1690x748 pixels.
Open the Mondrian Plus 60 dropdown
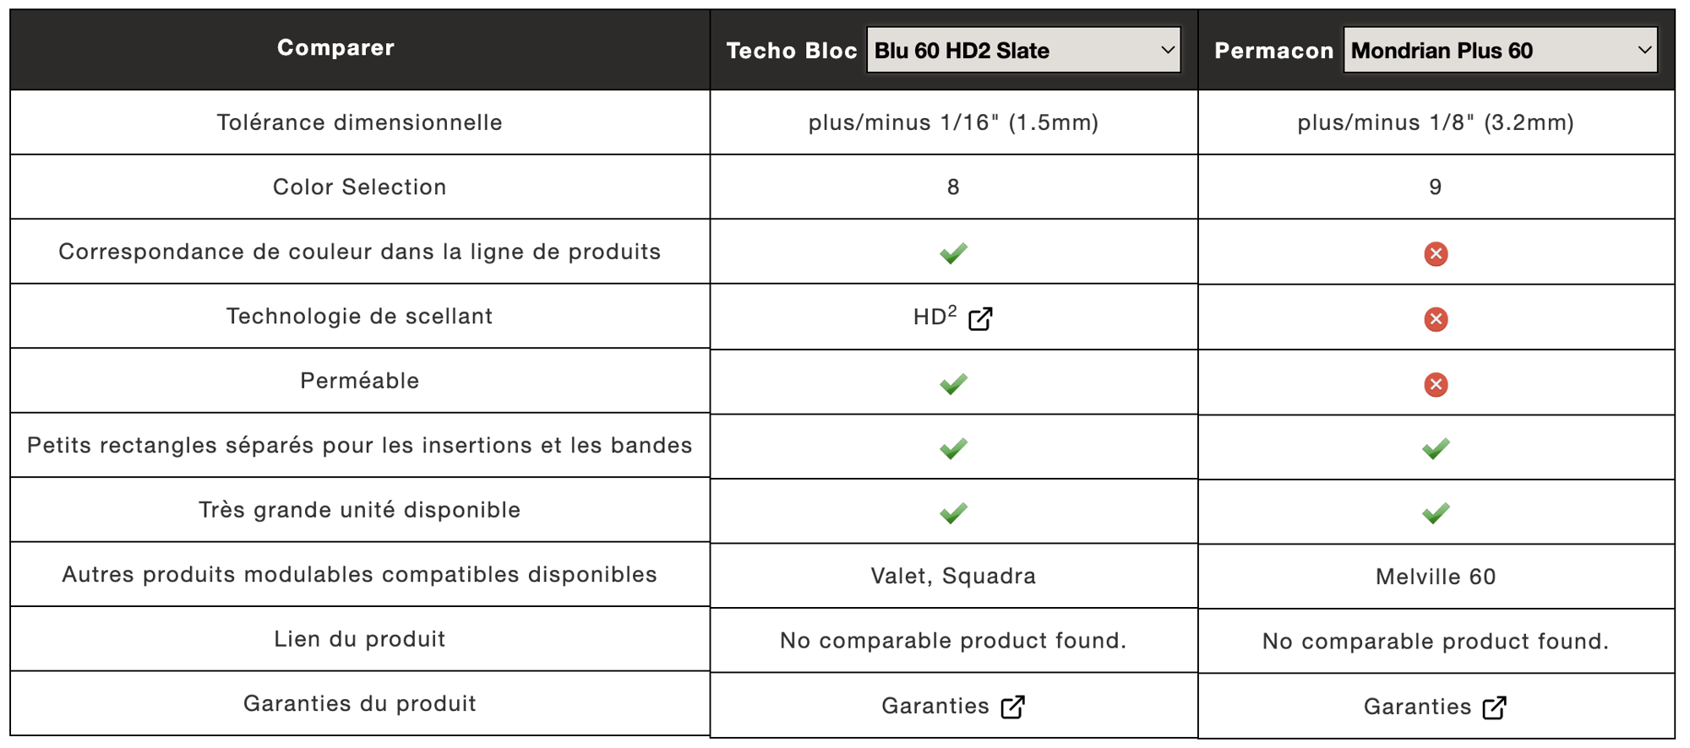coord(1500,50)
